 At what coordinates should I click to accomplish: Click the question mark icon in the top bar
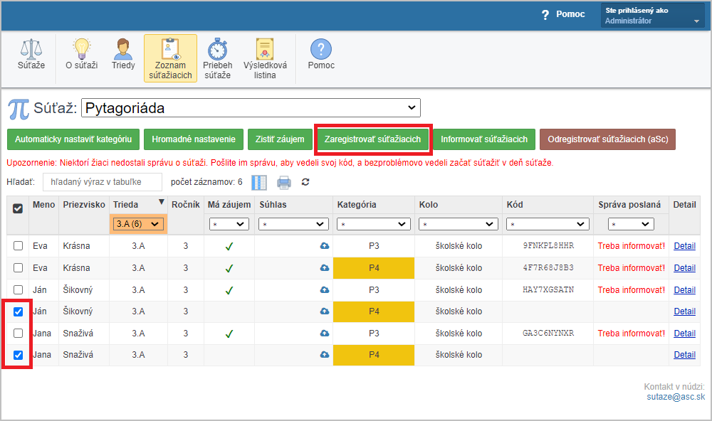pos(545,15)
